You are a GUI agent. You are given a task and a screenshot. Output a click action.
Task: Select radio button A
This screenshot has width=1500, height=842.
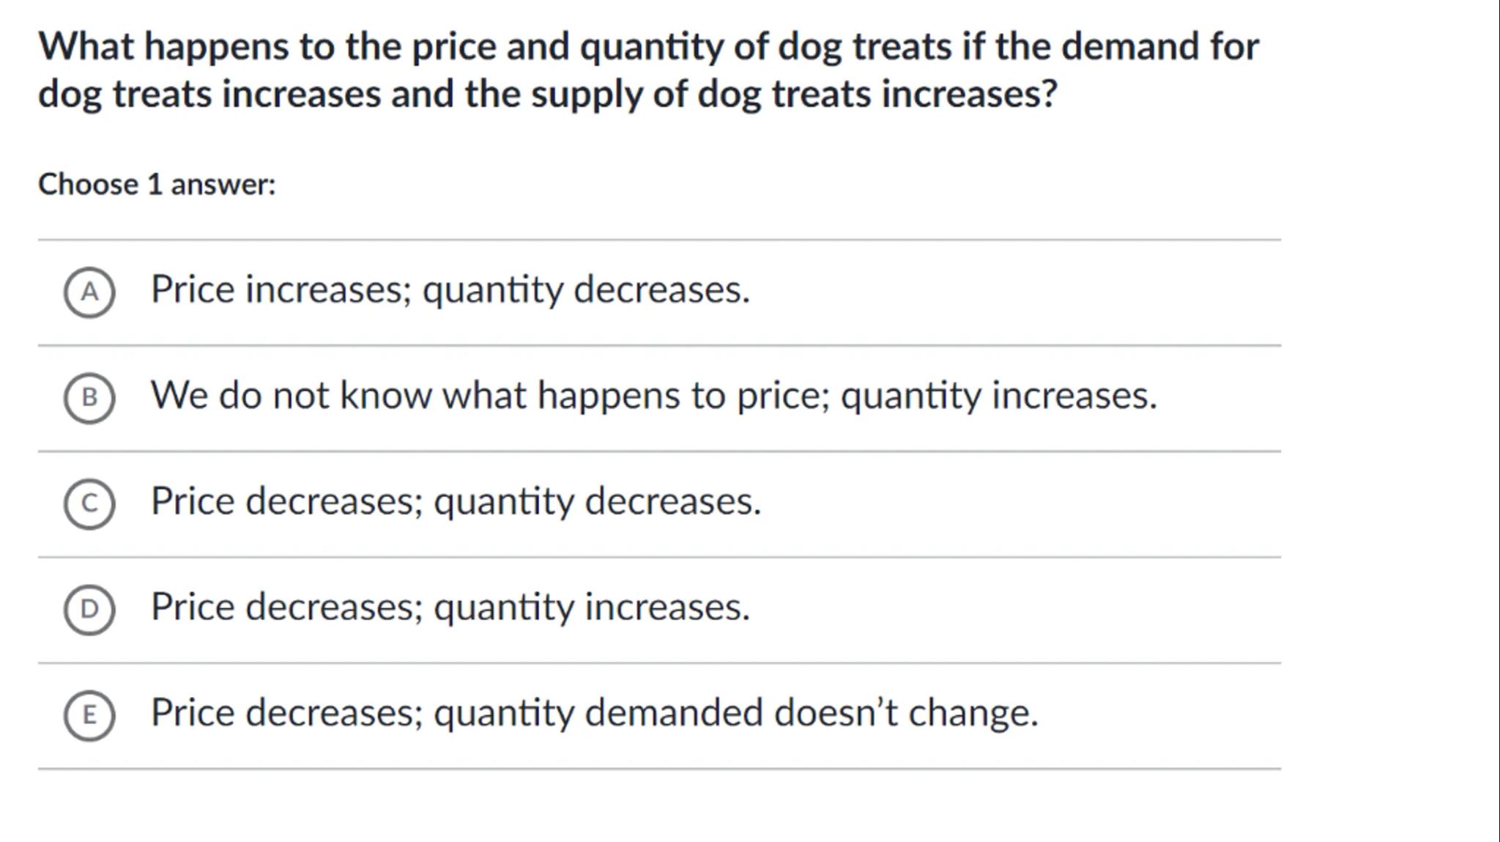pos(89,292)
